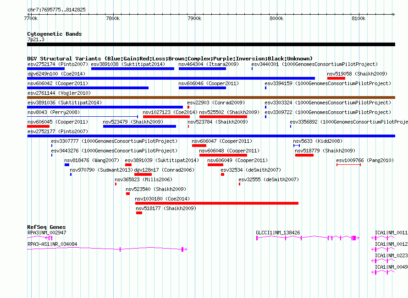Click the black 7p21.3 cytogenetic band bar
Viewport: 408px width, 298px height.
(211, 44)
